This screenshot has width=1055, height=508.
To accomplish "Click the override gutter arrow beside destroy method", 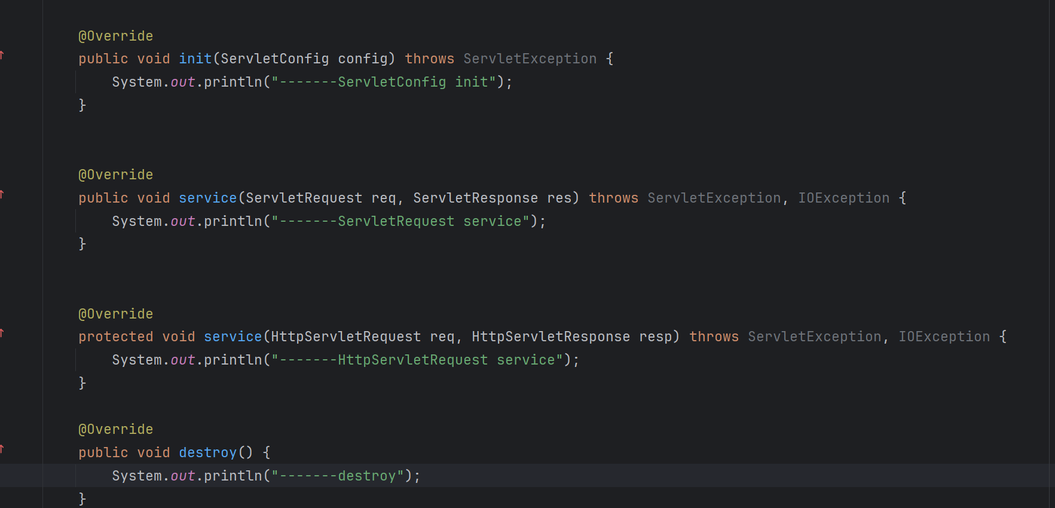I will [2, 449].
